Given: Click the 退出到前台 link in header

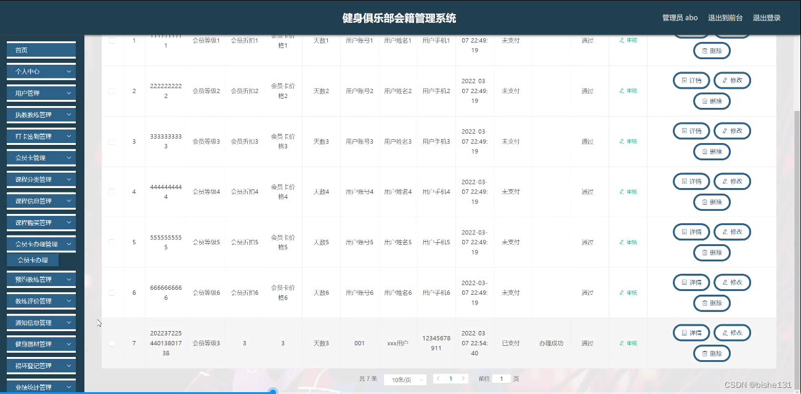Looking at the screenshot, I should click(725, 18).
